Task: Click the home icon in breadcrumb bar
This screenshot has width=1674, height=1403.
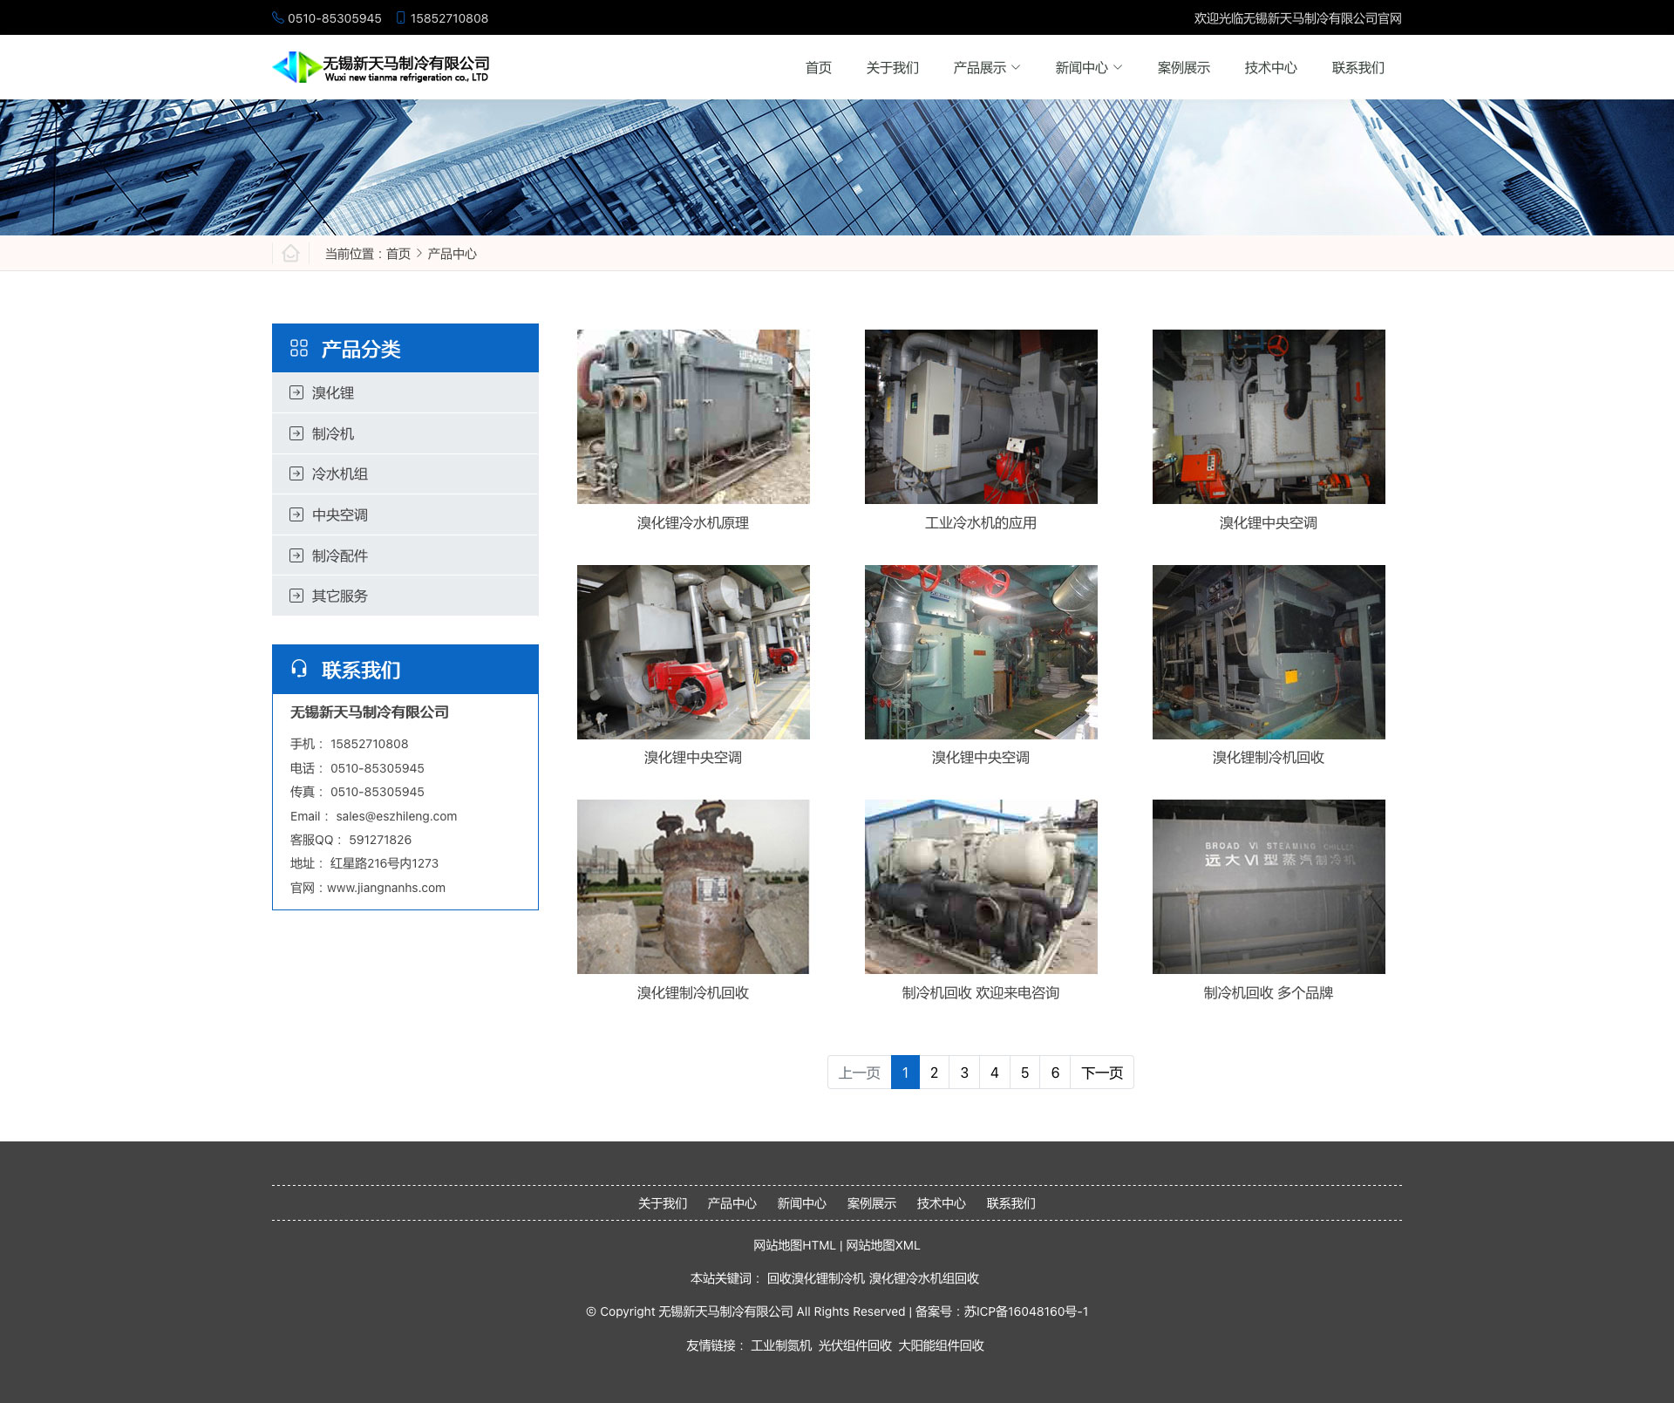Action: [290, 253]
